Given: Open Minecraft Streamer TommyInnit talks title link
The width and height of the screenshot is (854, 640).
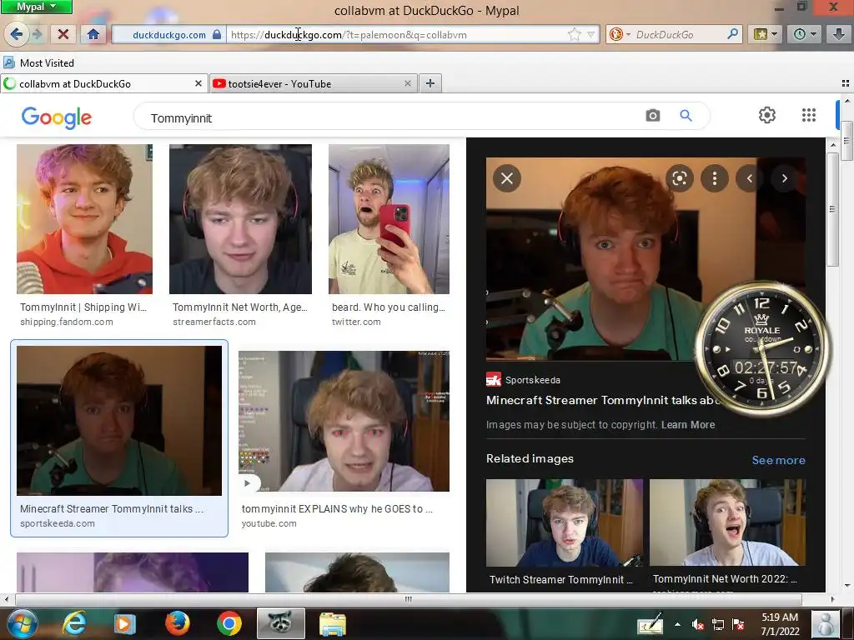Looking at the screenshot, I should (x=602, y=400).
